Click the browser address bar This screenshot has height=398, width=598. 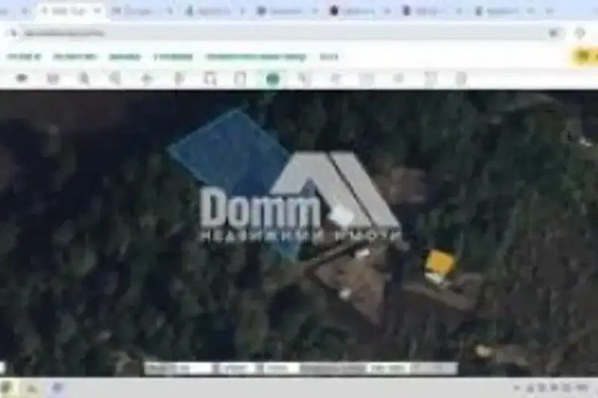pos(283,33)
